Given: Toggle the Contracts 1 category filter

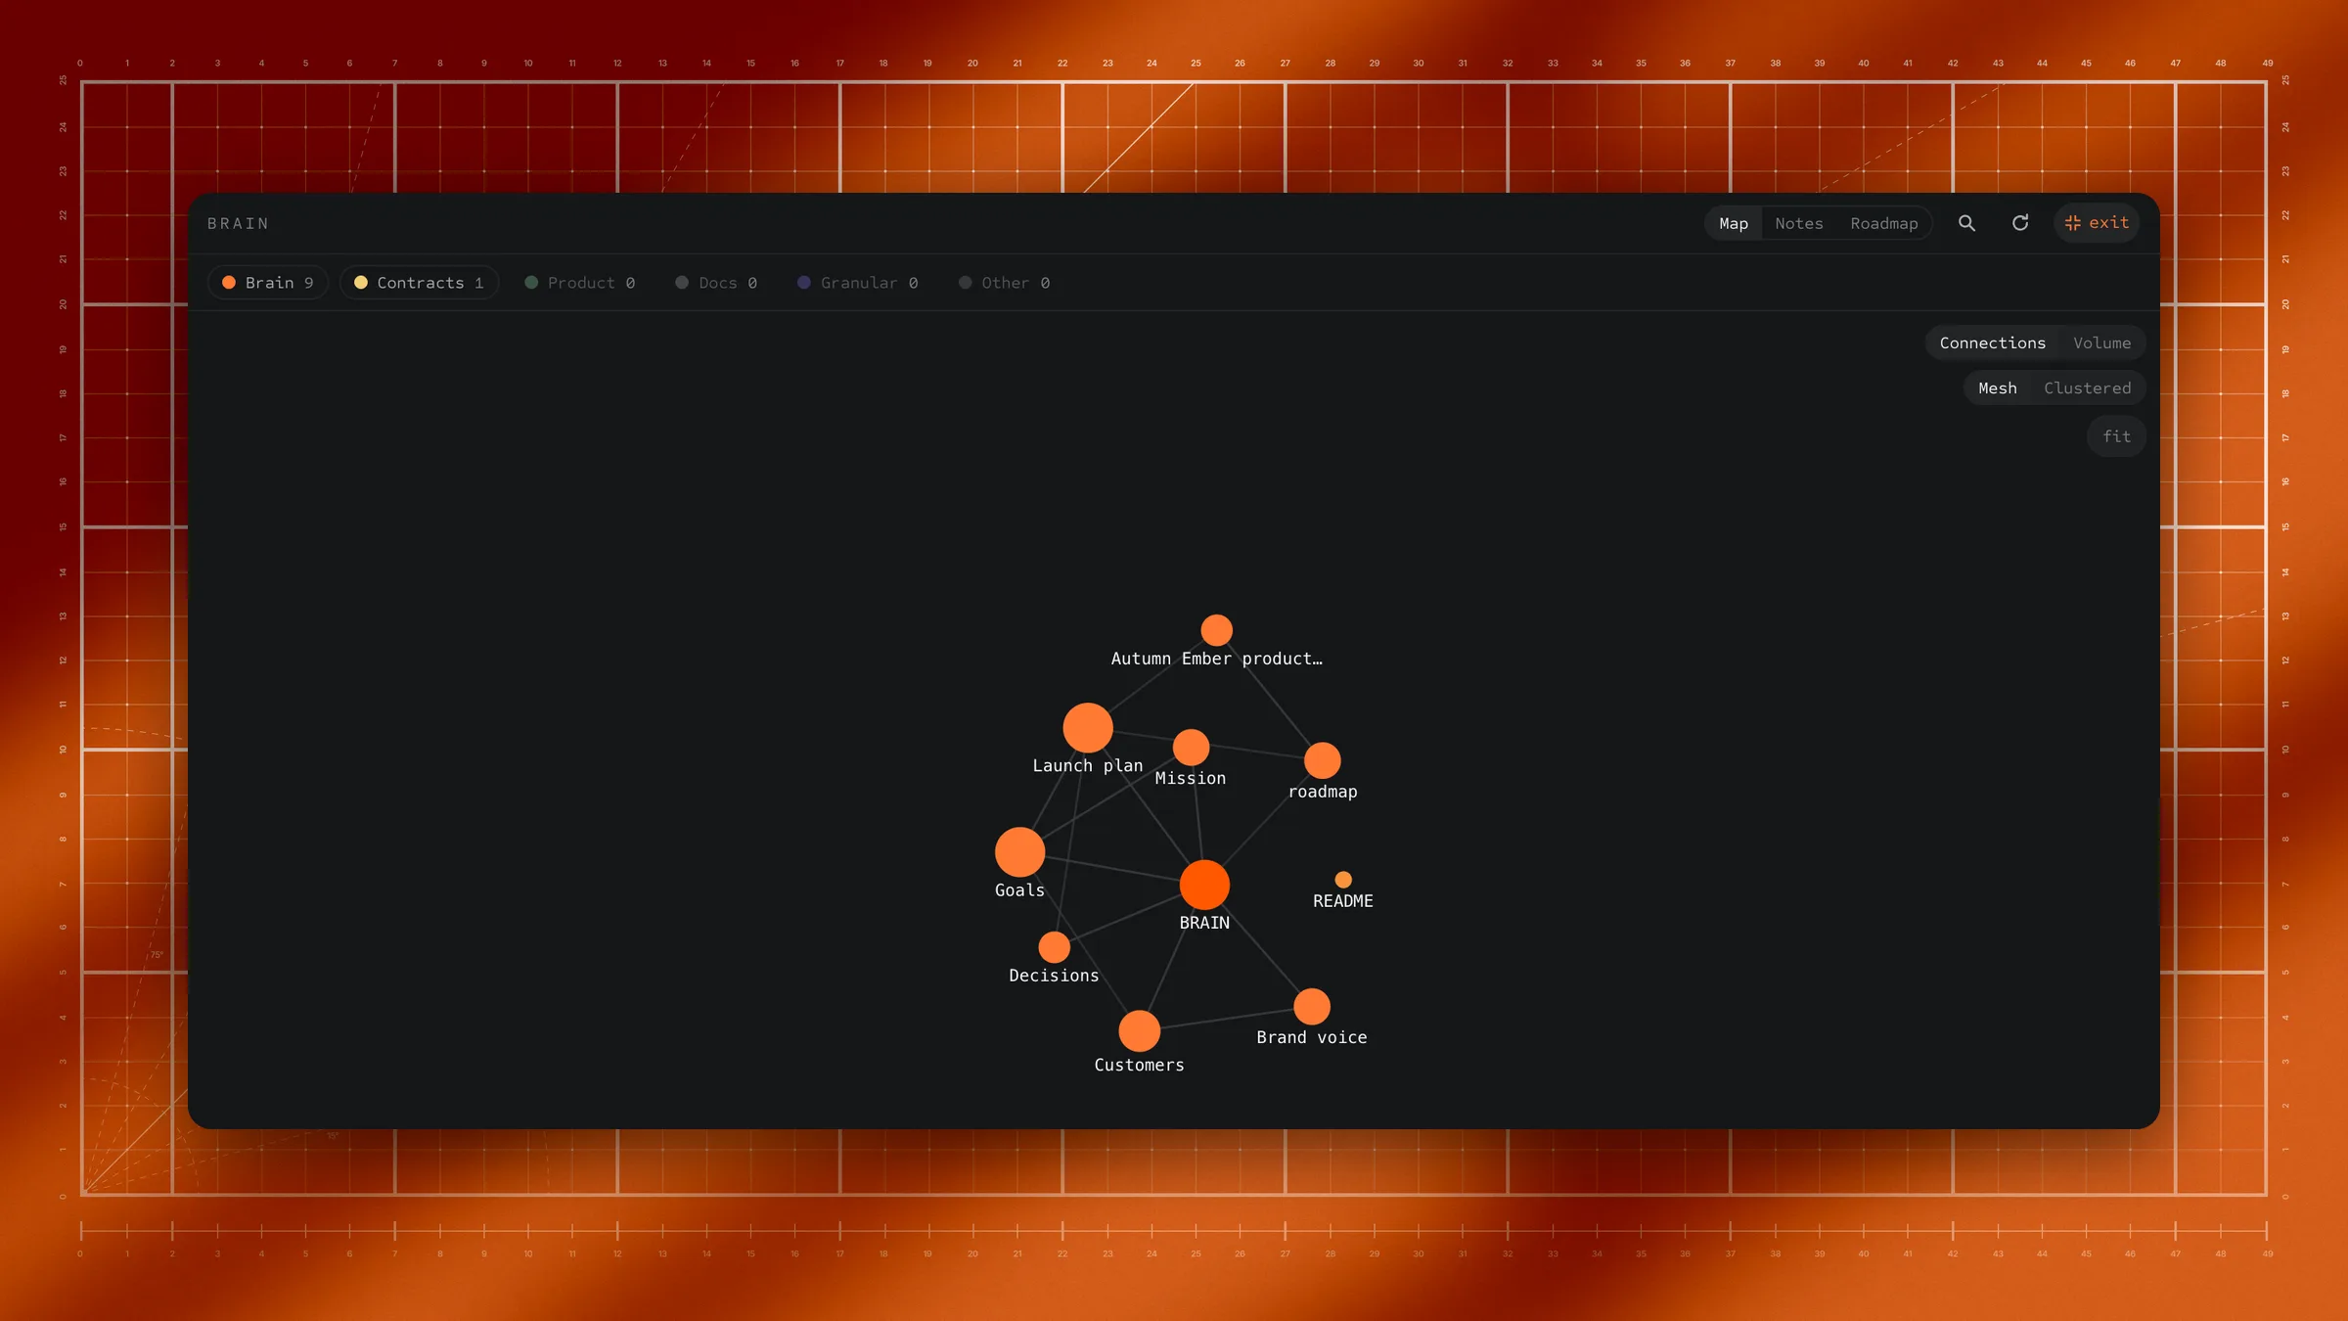Looking at the screenshot, I should (x=420, y=283).
